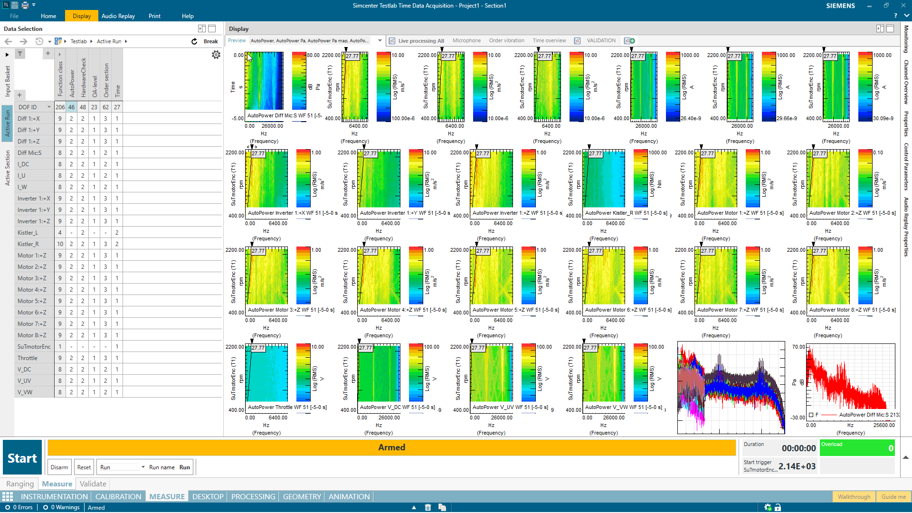Viewport: 912px width, 513px height.
Task: Toggle the lock icon in the status bar
Action: coord(778,507)
